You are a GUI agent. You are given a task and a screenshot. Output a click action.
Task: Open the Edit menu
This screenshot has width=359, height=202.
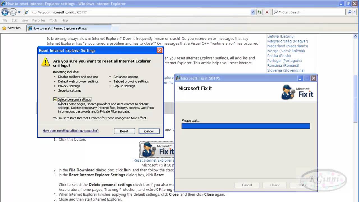coord(14,20)
